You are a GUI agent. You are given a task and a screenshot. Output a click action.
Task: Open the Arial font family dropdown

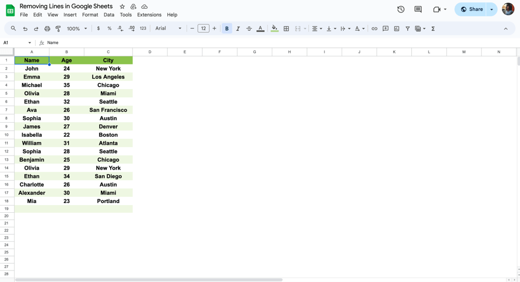pyautogui.click(x=168, y=29)
